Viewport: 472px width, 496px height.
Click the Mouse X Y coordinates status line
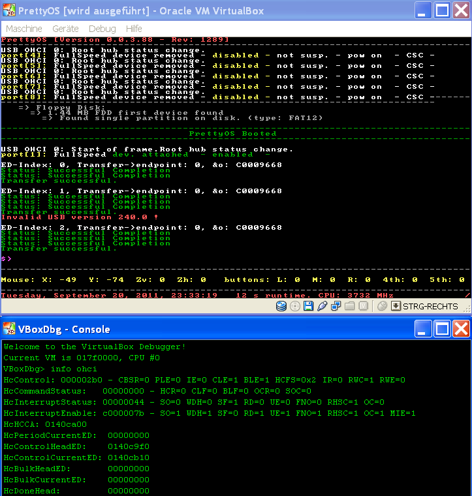(x=233, y=279)
